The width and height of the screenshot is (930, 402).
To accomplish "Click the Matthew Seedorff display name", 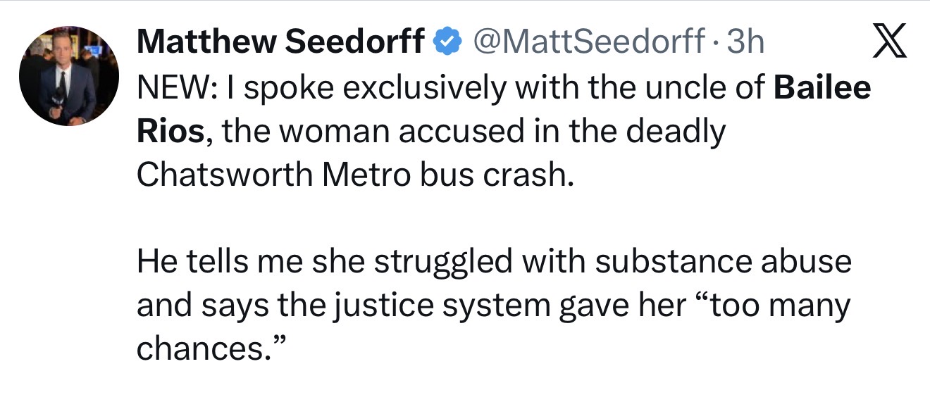I will [x=280, y=44].
